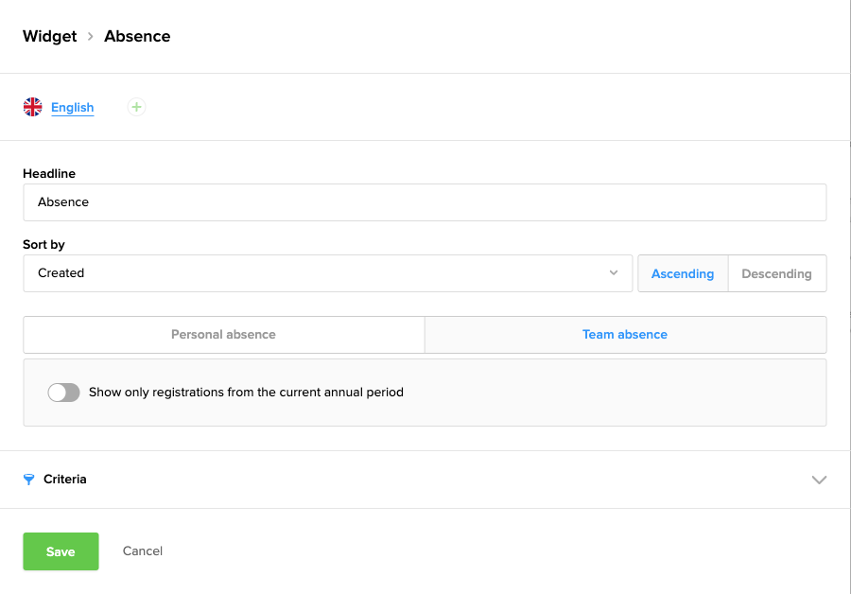
Task: Click the green plus to add a language
Action: point(136,107)
